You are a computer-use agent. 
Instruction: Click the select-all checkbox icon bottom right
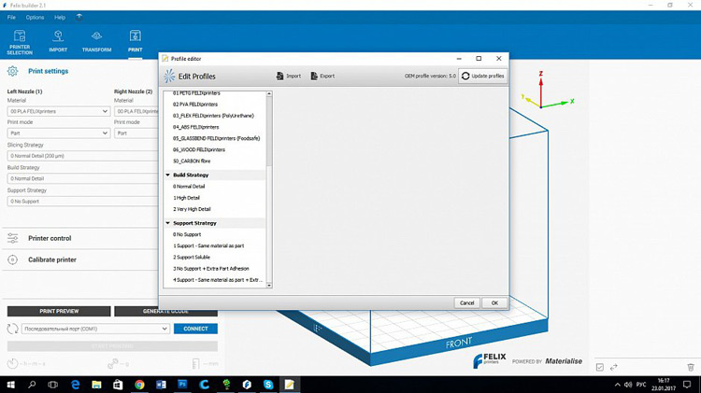point(600,367)
